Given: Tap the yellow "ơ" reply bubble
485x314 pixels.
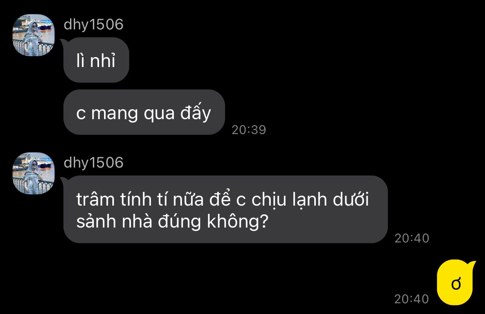Looking at the screenshot, I should point(455,283).
